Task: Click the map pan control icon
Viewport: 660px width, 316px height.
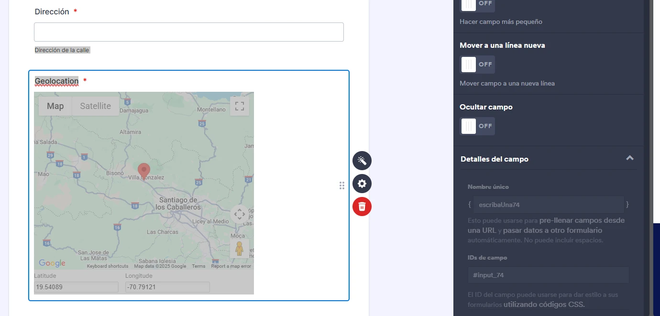Action: (239, 214)
